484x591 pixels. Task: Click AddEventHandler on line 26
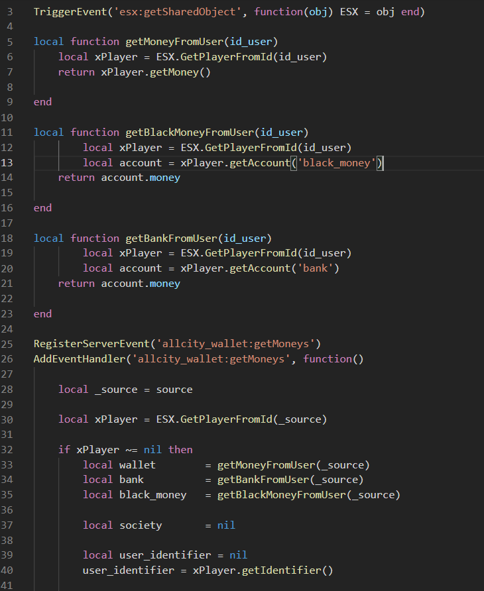click(79, 359)
